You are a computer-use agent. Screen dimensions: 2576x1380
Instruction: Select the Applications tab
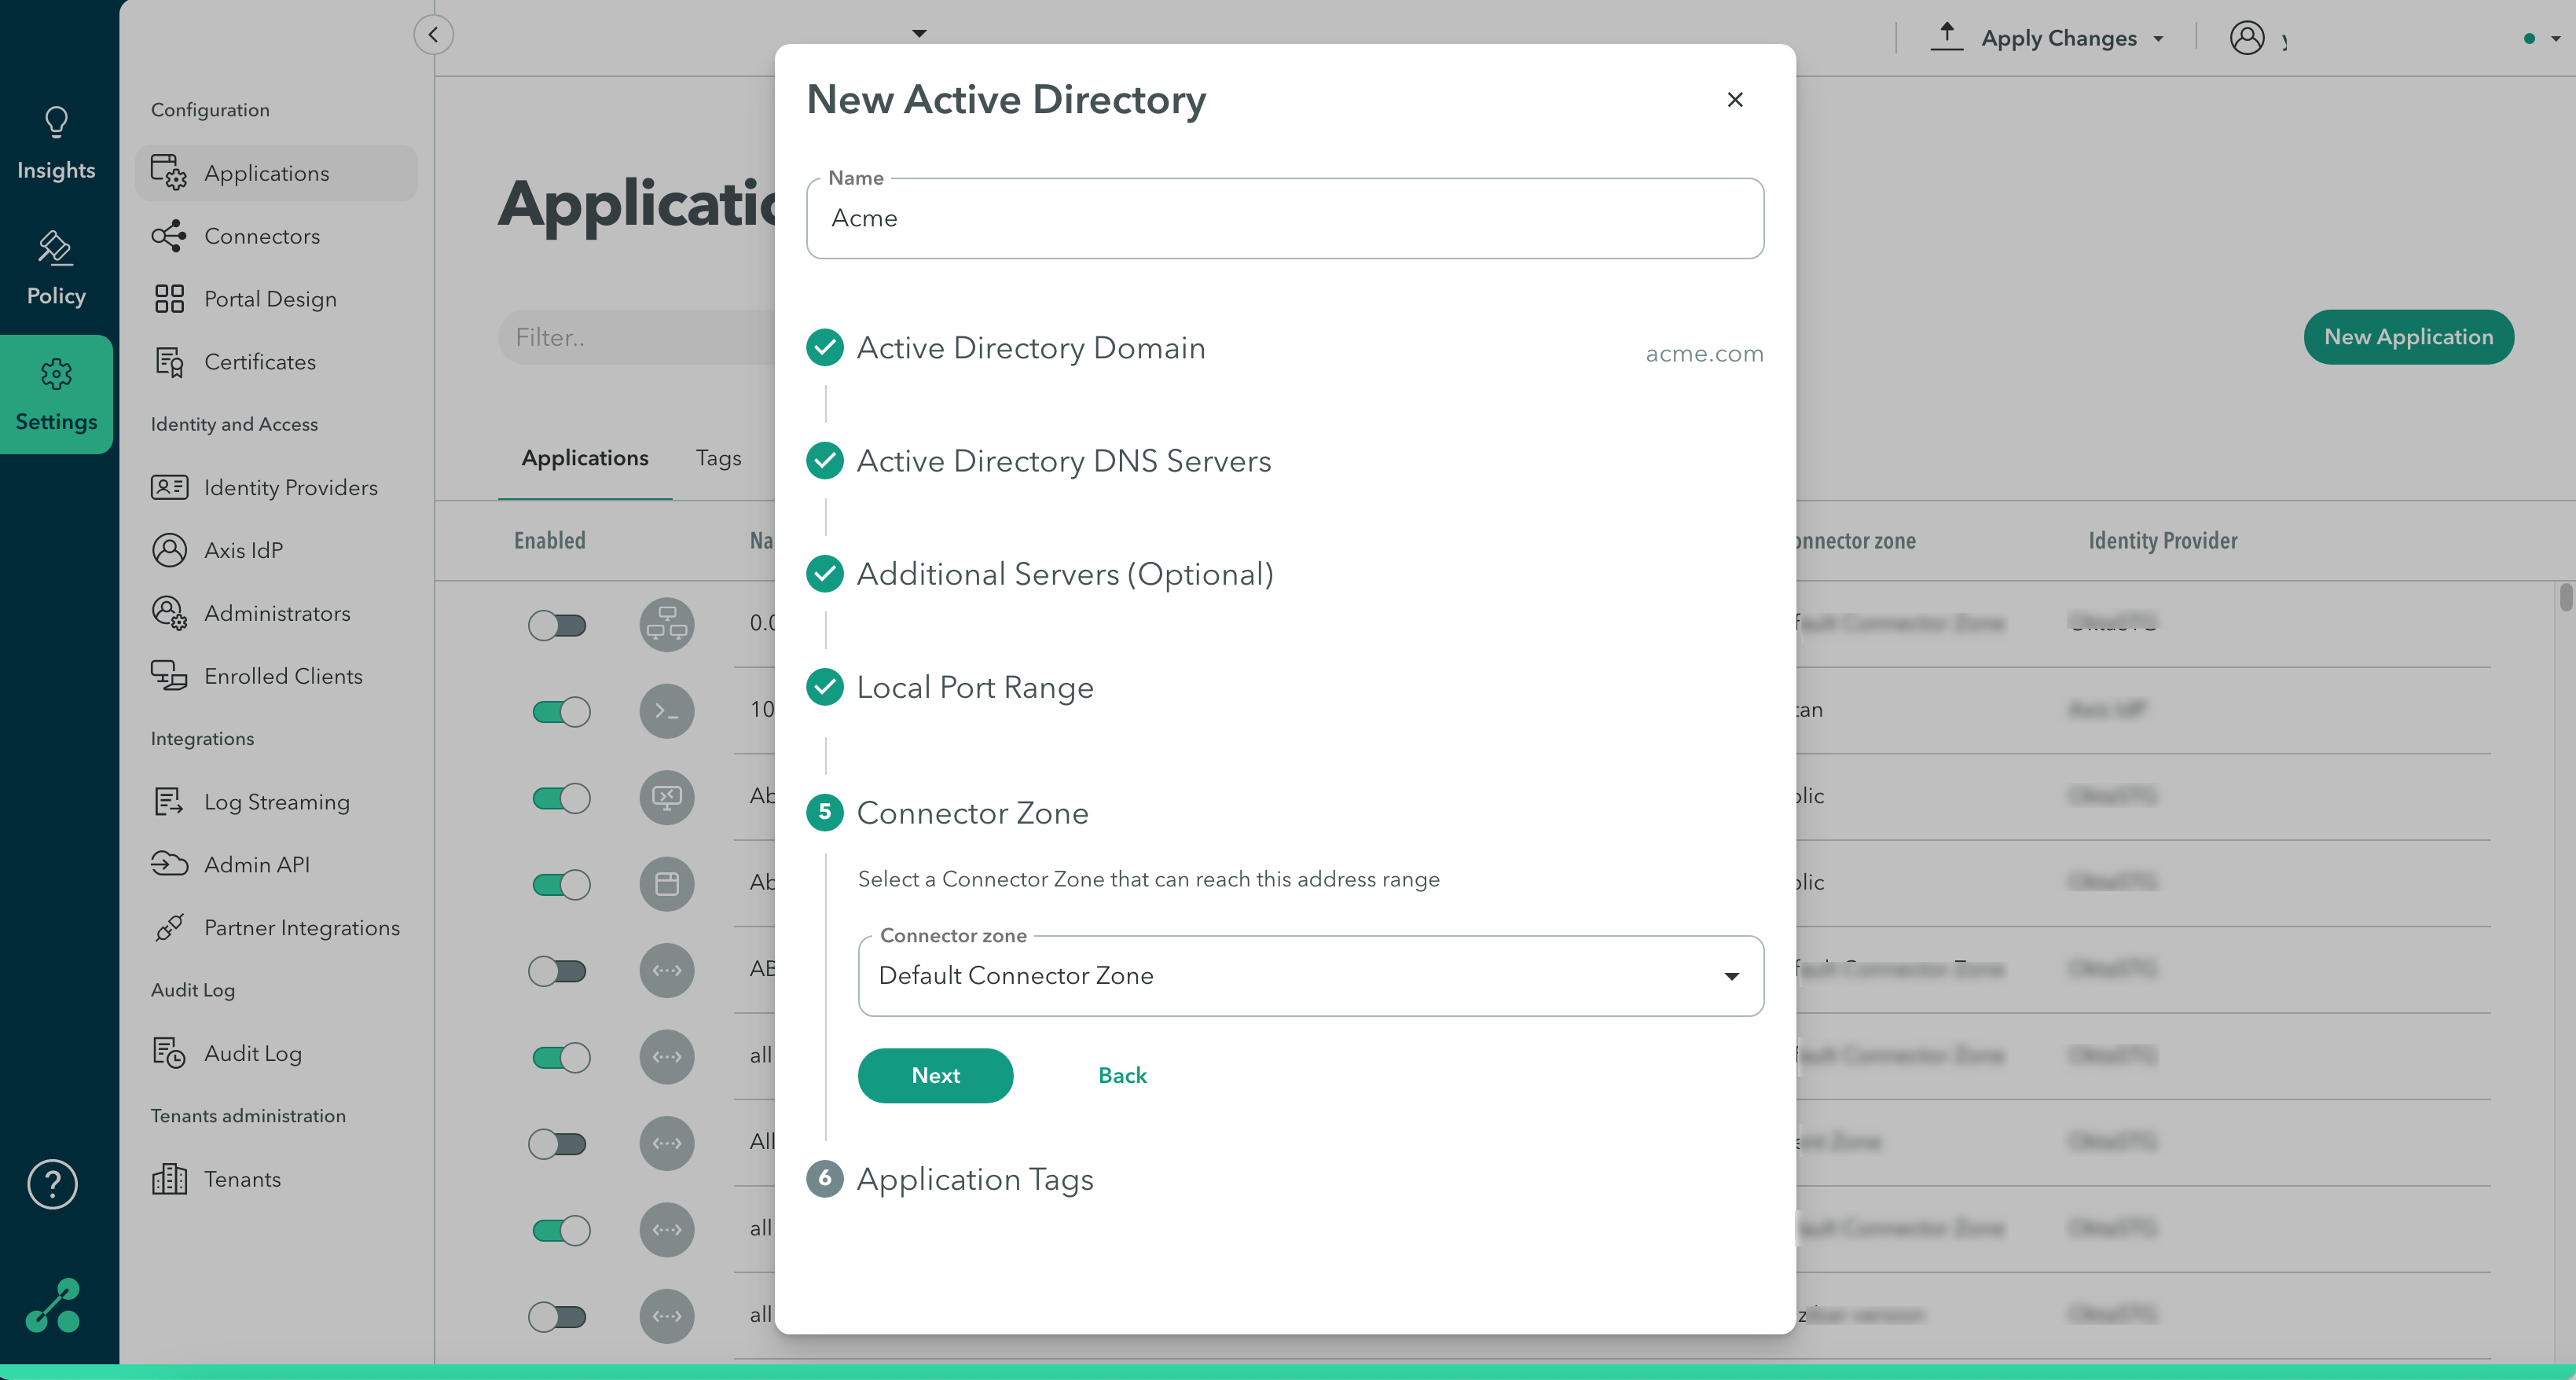click(x=584, y=458)
